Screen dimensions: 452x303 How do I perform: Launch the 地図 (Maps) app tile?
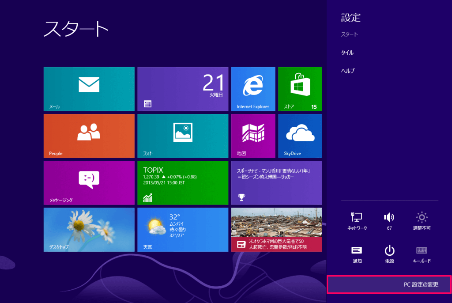[253, 136]
